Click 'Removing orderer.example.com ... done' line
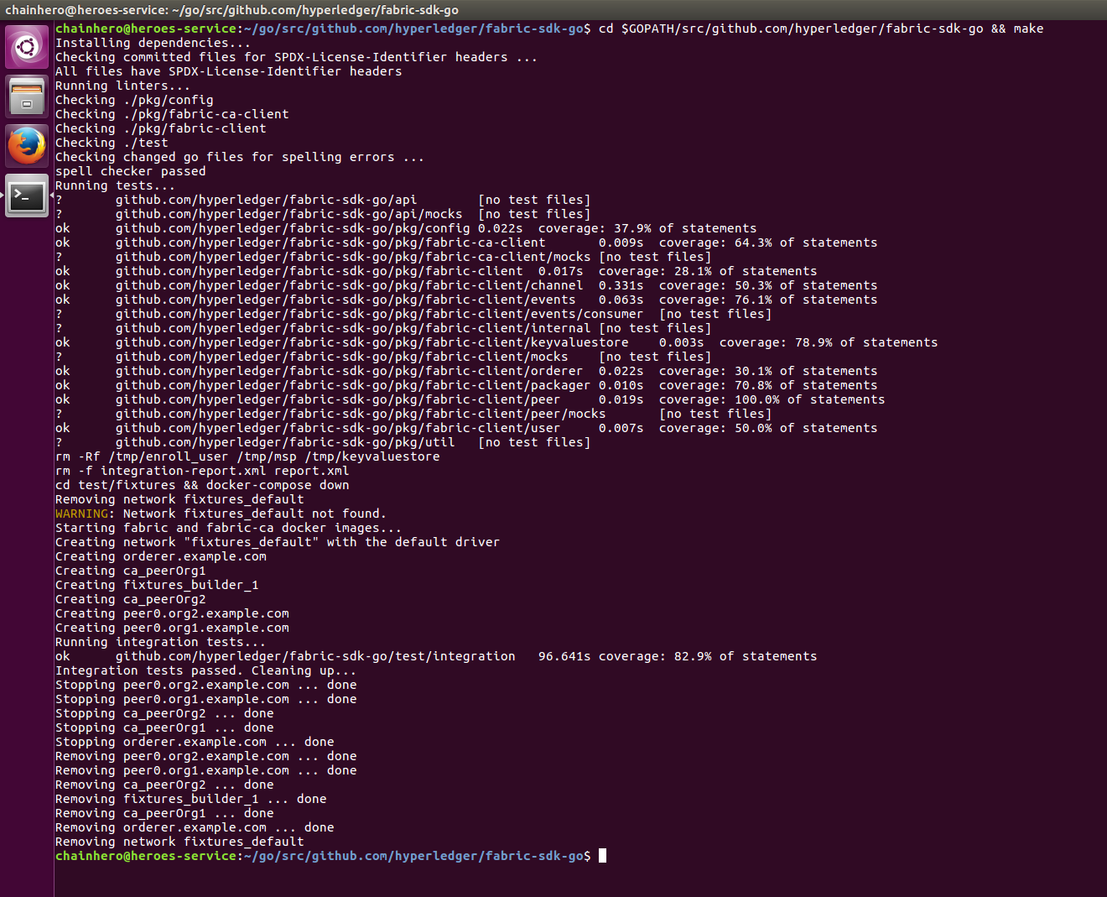Image resolution: width=1107 pixels, height=897 pixels. click(x=195, y=827)
